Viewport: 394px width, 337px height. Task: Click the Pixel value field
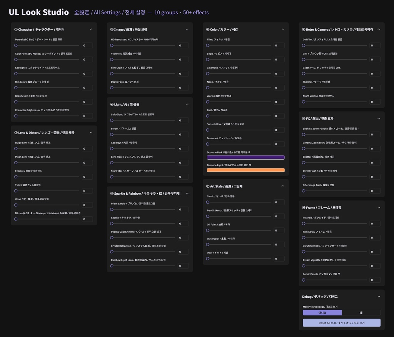[x=279, y=259]
